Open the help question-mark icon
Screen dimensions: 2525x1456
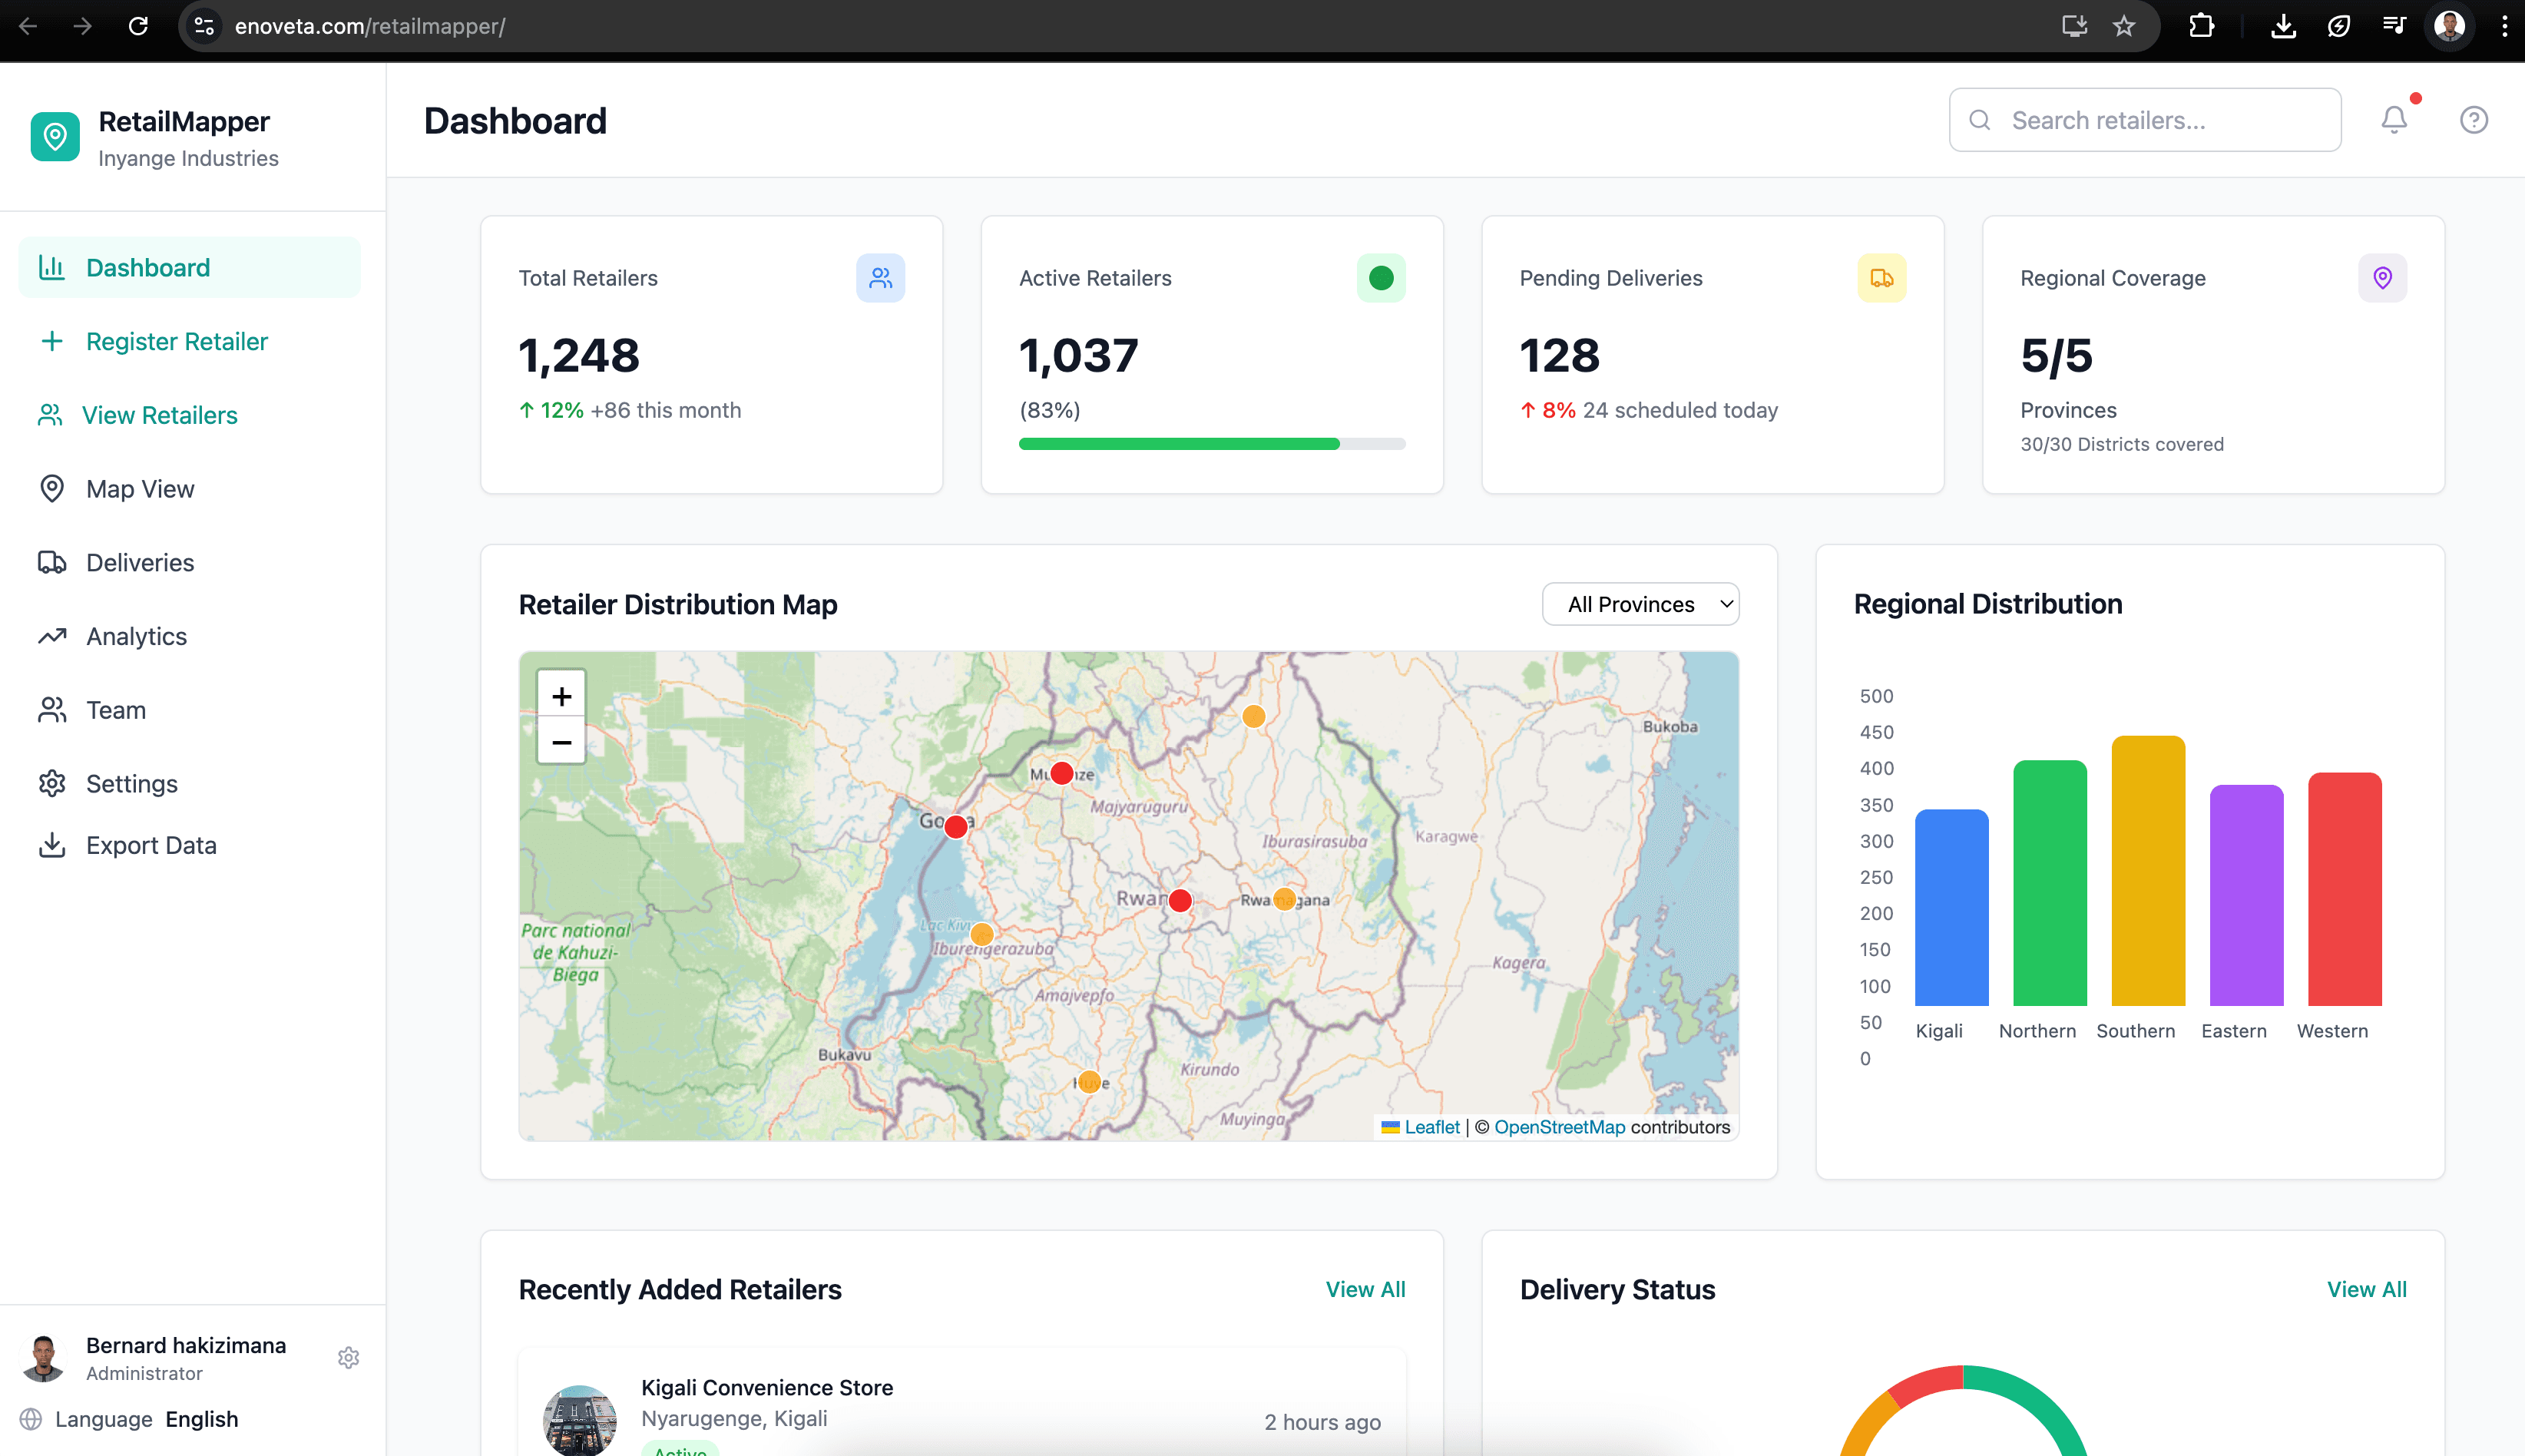point(2474,120)
